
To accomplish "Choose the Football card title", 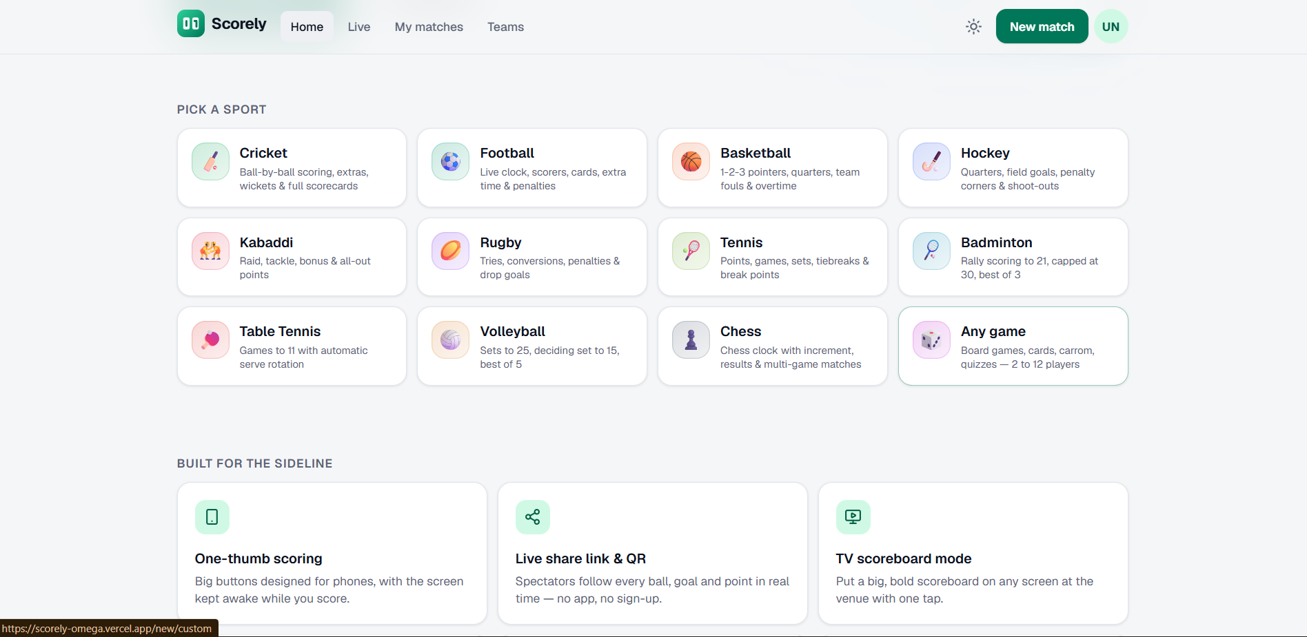I will tap(507, 153).
